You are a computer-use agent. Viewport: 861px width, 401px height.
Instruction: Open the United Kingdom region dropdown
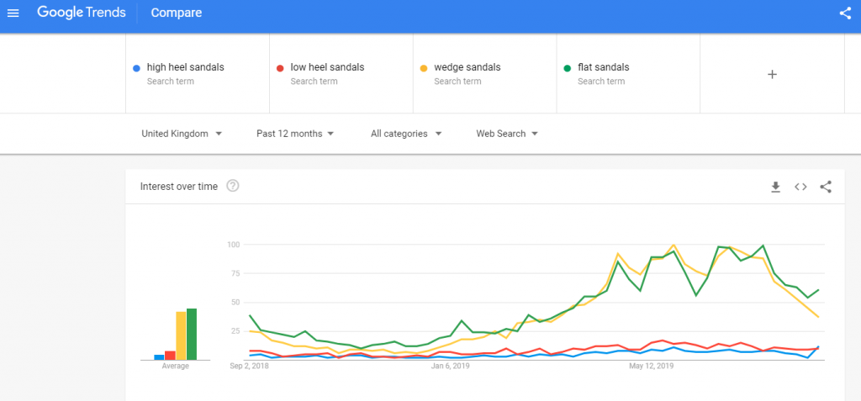182,134
